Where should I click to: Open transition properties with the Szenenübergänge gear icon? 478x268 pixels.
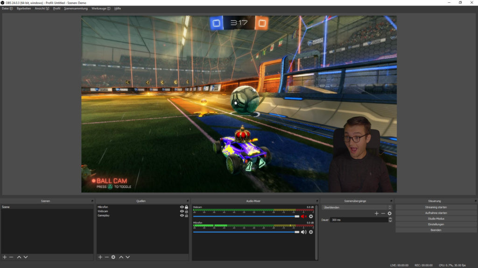(x=390, y=213)
